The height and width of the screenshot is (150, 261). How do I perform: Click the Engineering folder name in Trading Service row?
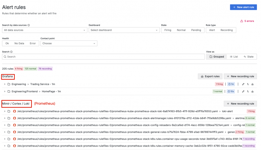pos(19,84)
